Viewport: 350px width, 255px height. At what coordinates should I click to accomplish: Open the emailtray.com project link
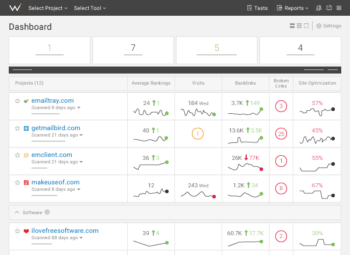[52, 101]
